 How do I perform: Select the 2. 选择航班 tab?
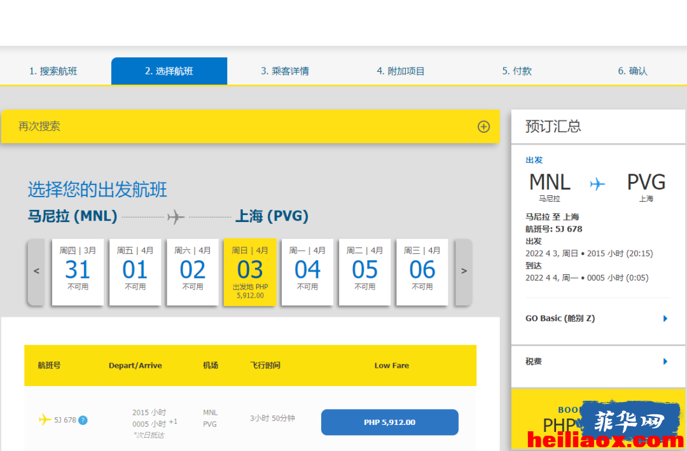pyautogui.click(x=169, y=71)
